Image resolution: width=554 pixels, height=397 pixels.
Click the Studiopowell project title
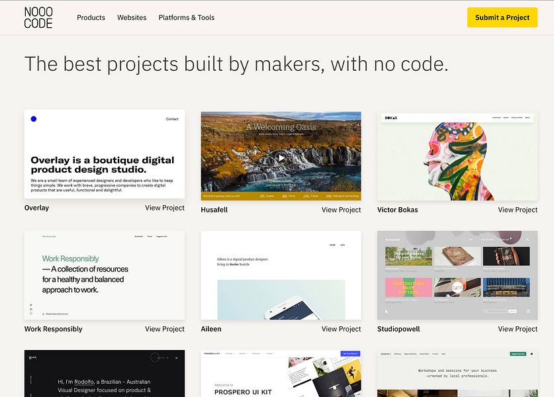(398, 329)
